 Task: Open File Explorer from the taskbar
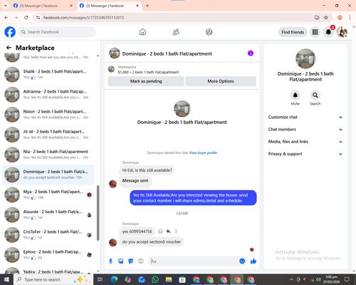click(x=169, y=279)
